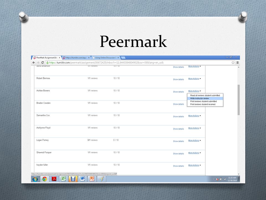Expand More Actions for Logan Forney
This screenshot has height=200, width=266.
195,141
